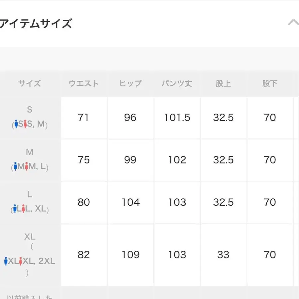Click the ヒップ column header
Viewport: 299px width, 299px height.
coord(130,84)
